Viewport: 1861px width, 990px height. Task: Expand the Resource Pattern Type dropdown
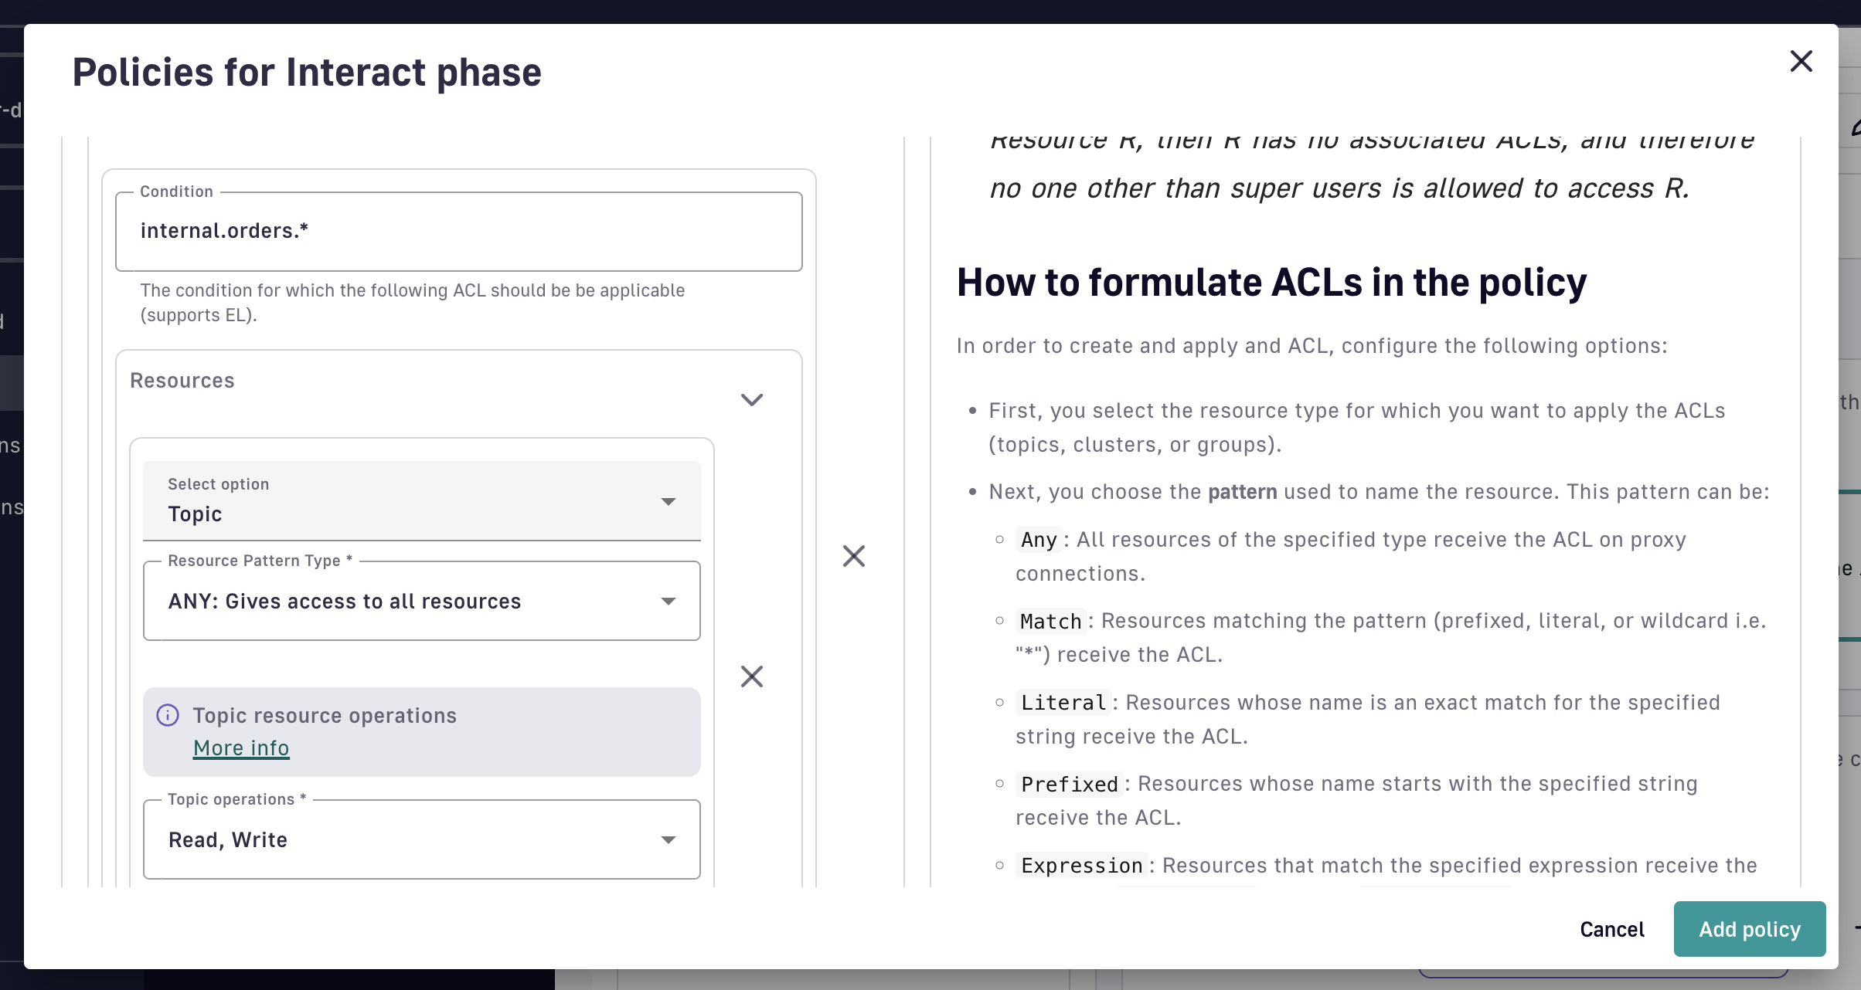[421, 601]
